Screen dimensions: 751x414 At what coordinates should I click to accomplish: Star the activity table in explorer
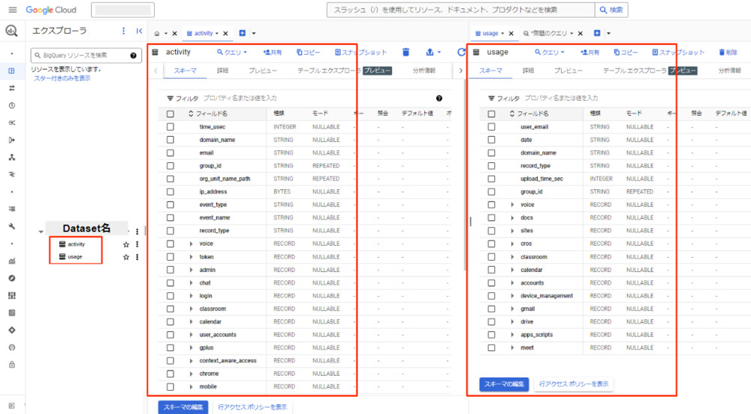[126, 244]
